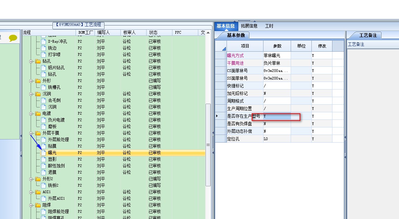Sort by the 核审人 column header
The image size is (399, 219).
(x=133, y=32)
